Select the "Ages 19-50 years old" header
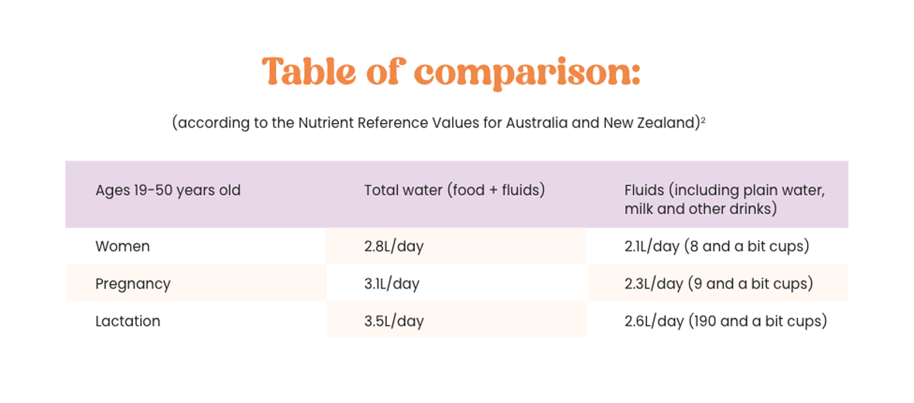Image resolution: width=914 pixels, height=403 pixels. (168, 190)
